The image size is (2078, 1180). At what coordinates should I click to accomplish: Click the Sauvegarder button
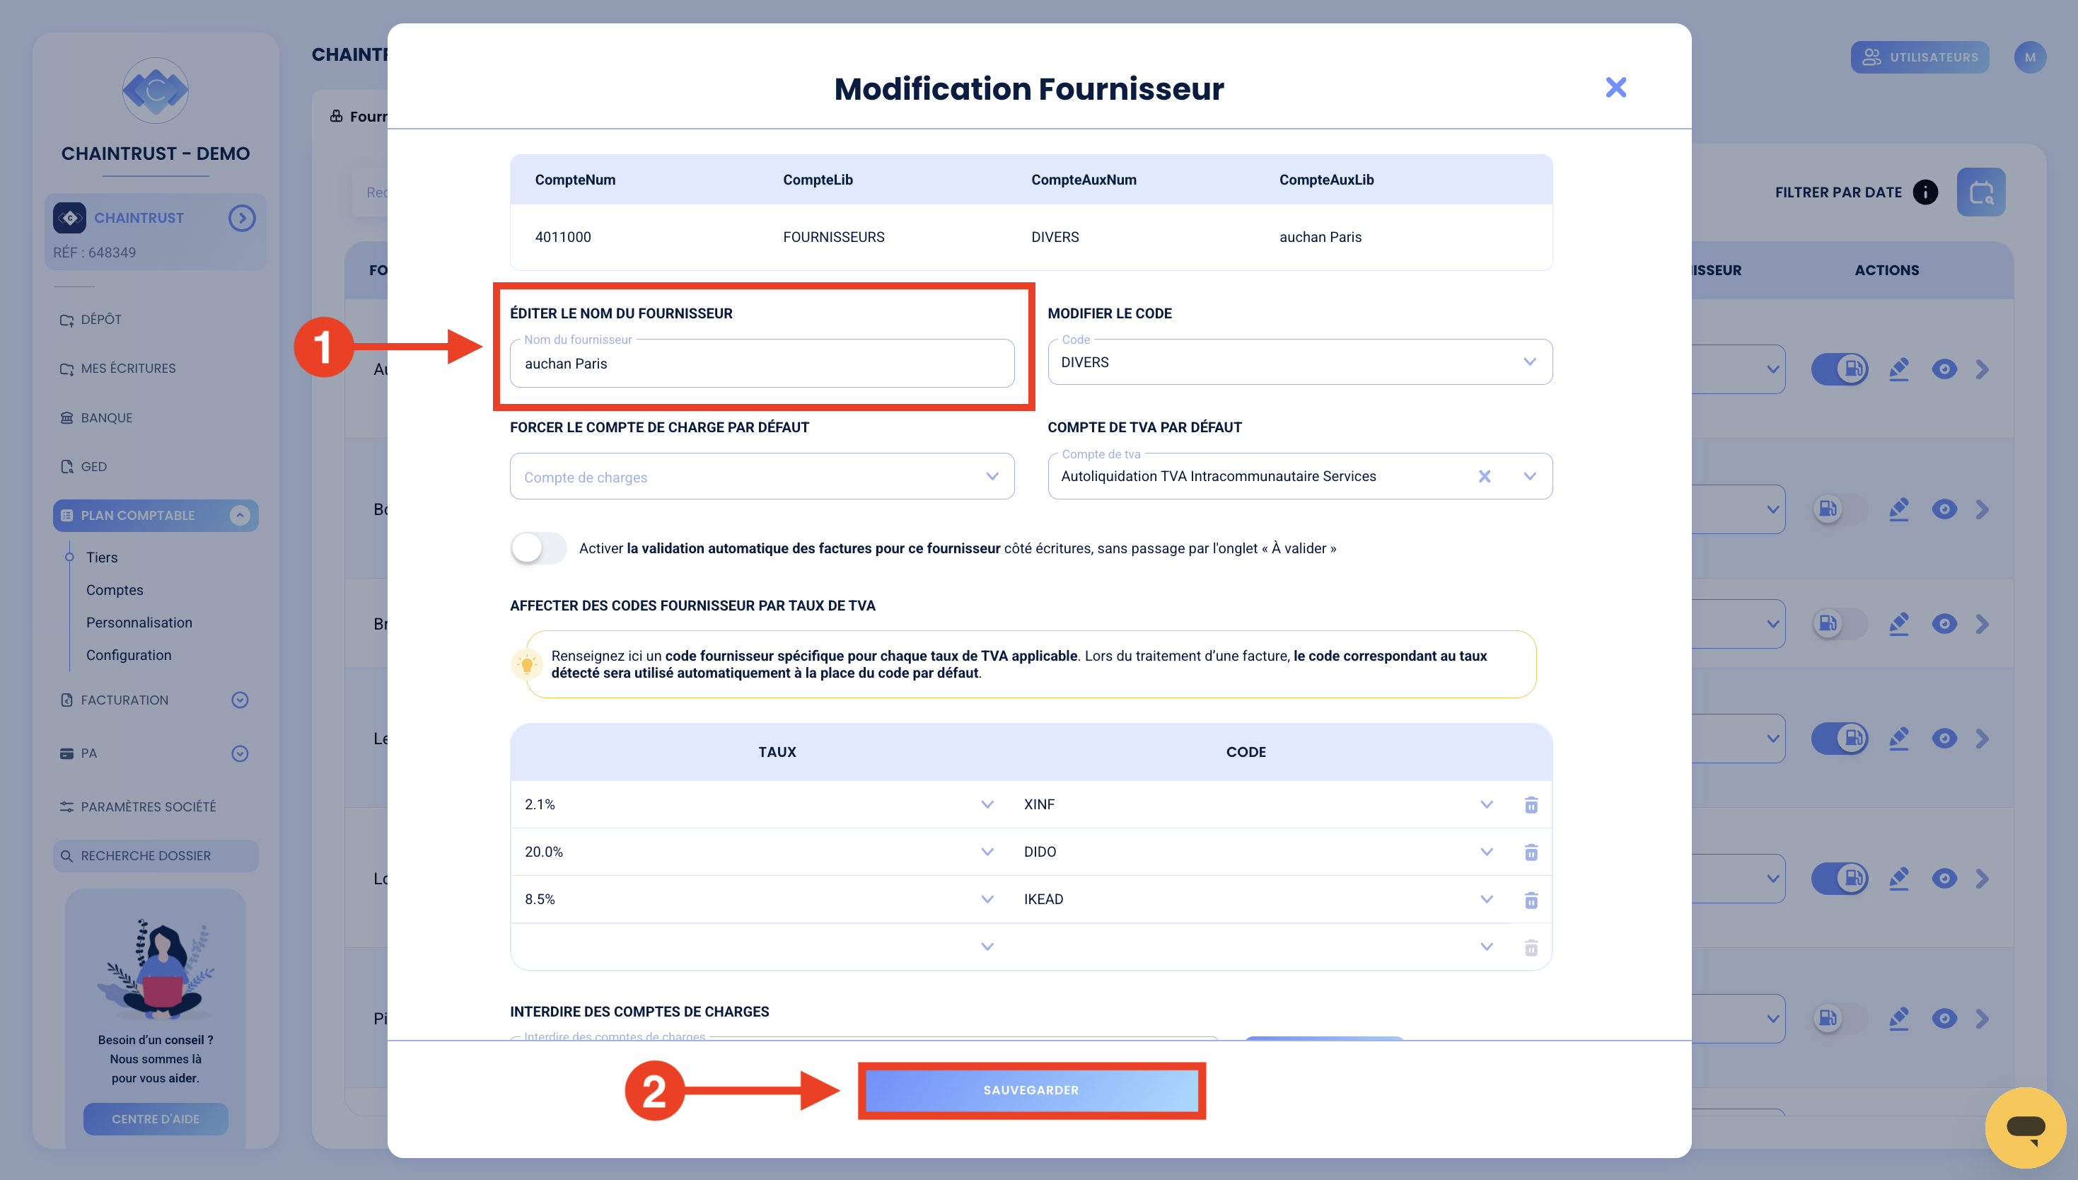point(1031,1090)
